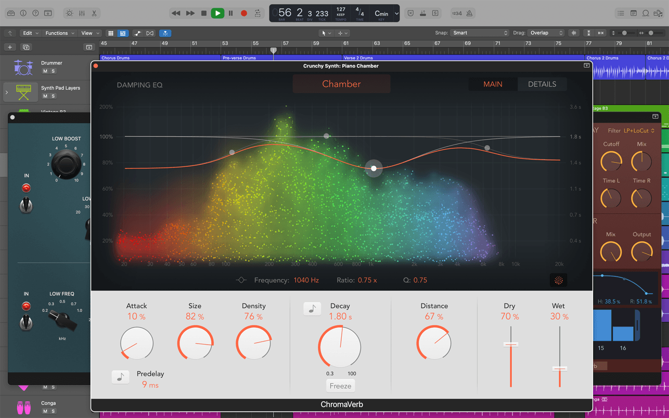Open the pointer tool dropdown

pos(326,33)
